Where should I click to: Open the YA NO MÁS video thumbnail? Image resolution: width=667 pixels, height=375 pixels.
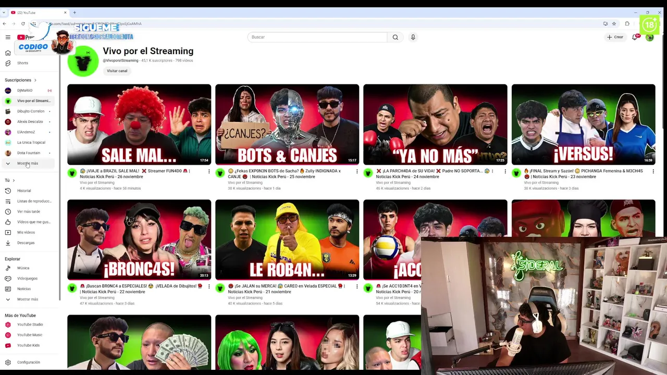click(x=435, y=124)
